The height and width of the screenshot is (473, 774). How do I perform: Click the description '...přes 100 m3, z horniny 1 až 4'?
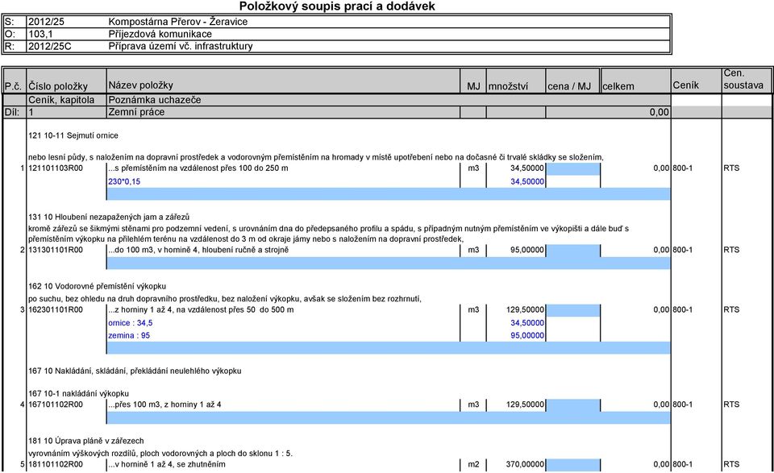point(164,405)
